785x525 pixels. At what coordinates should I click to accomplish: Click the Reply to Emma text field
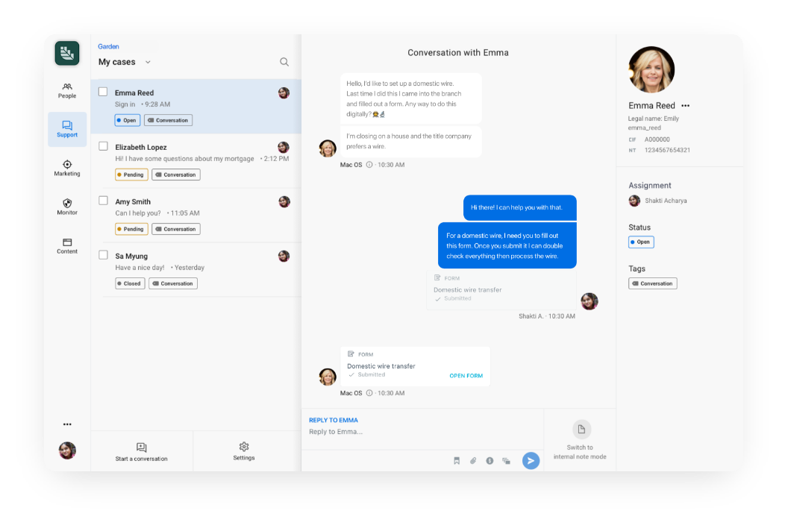click(418, 432)
